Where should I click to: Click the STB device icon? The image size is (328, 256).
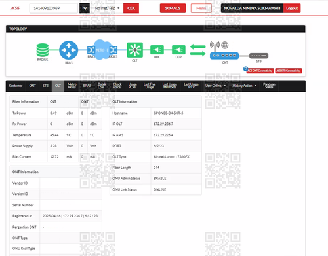tap(259, 56)
